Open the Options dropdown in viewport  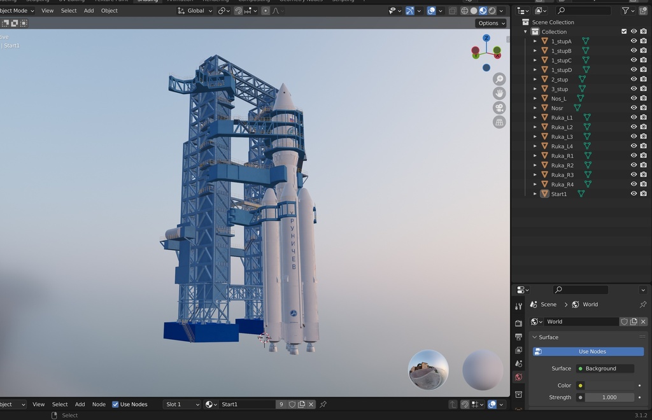click(x=492, y=24)
